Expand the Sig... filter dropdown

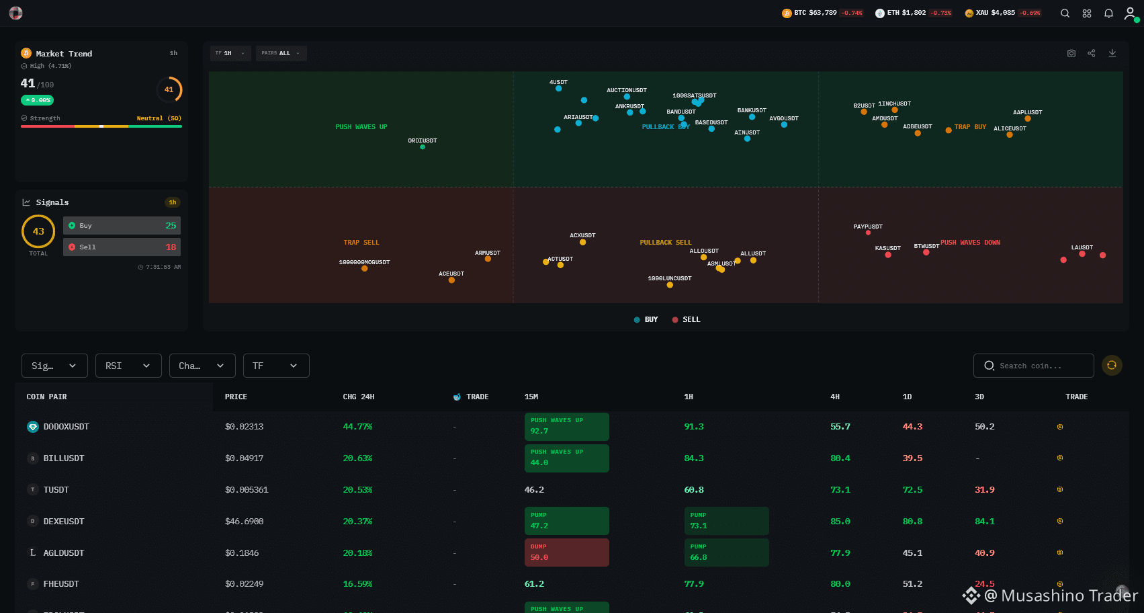point(54,366)
